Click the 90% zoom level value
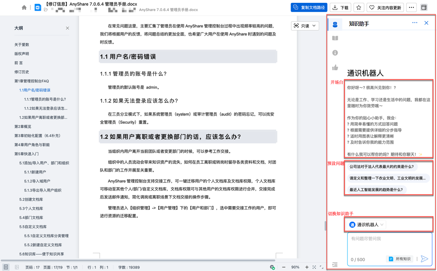This screenshot has height=271, width=437. pos(295,267)
